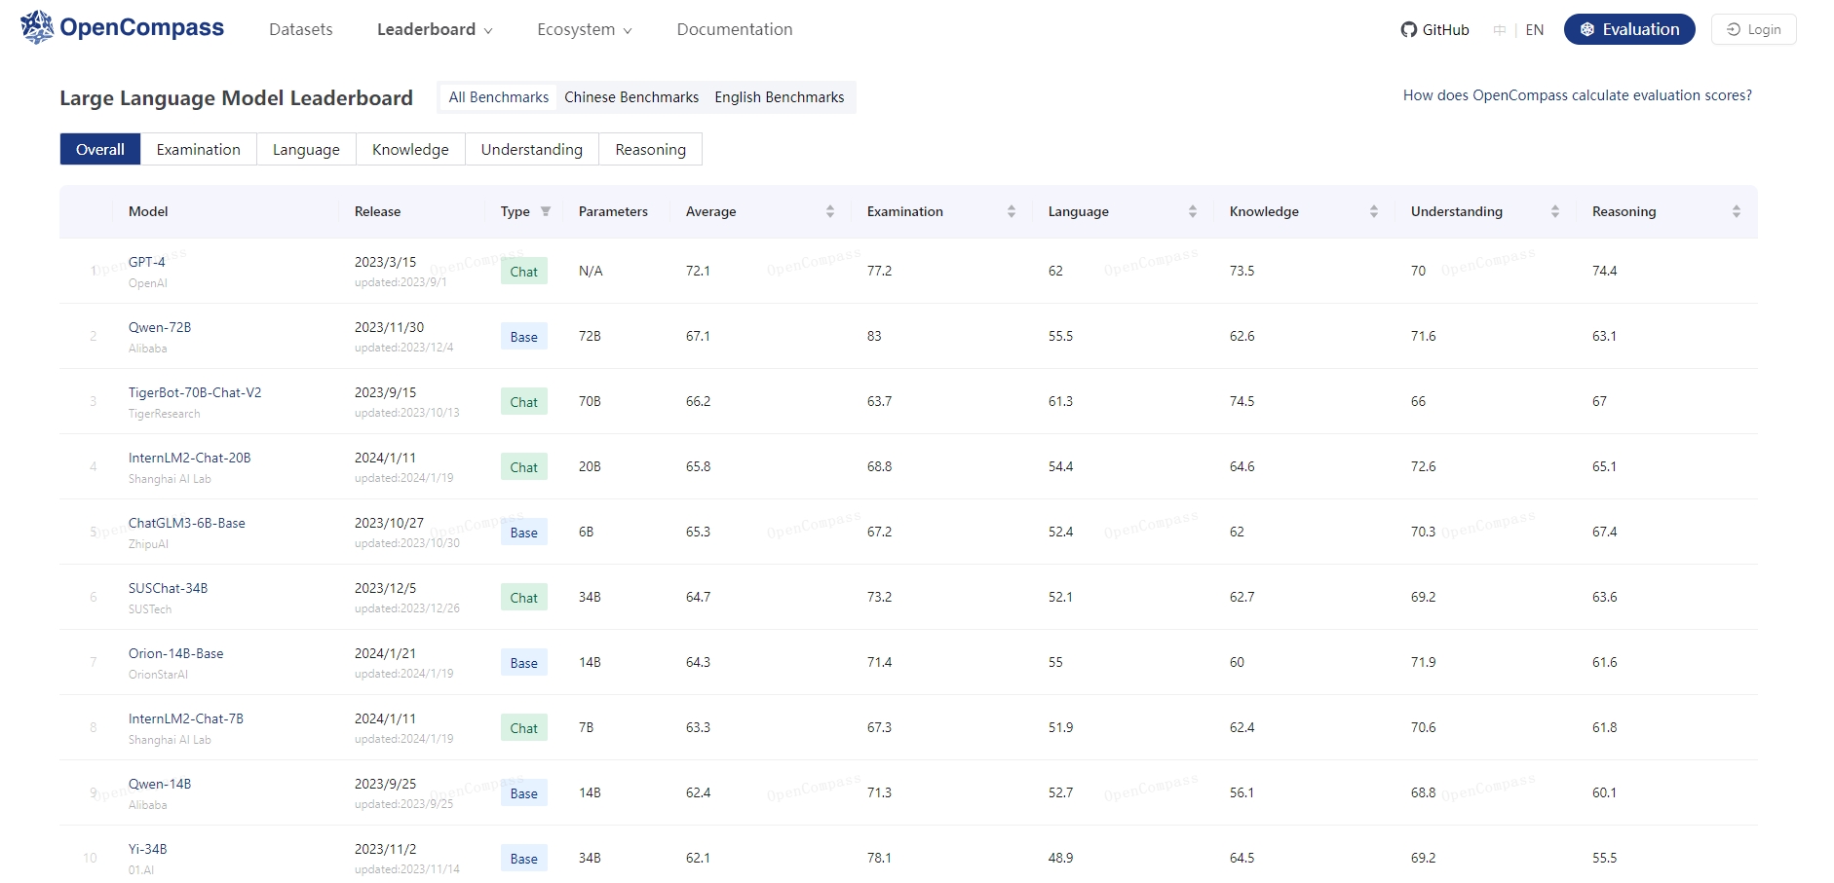This screenshot has height=883, width=1834.
Task: Click the language switch icon next to EN
Action: [1499, 30]
